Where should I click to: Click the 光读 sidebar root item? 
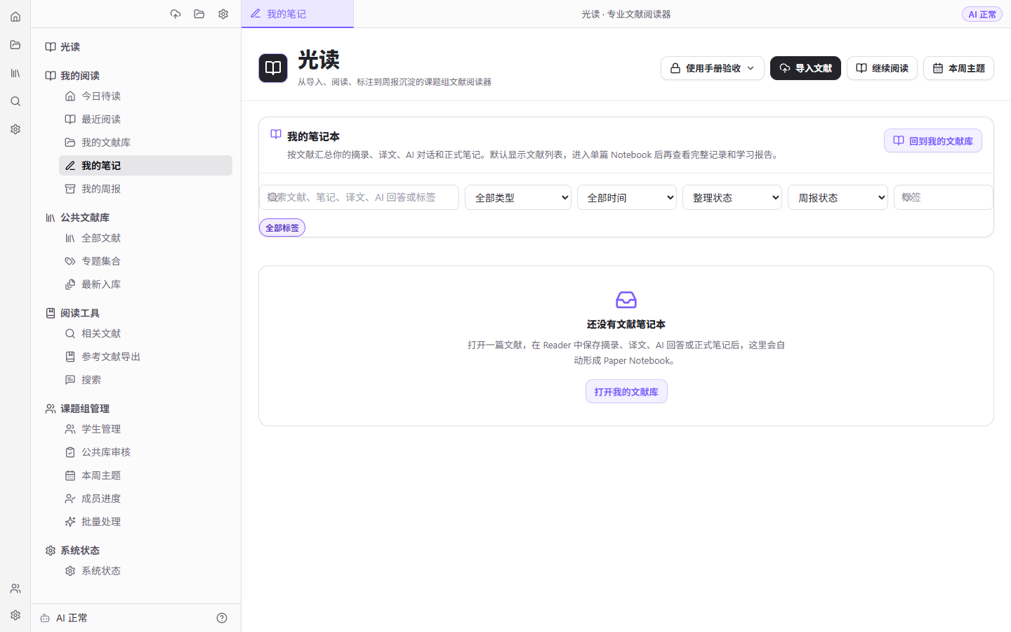click(x=63, y=47)
